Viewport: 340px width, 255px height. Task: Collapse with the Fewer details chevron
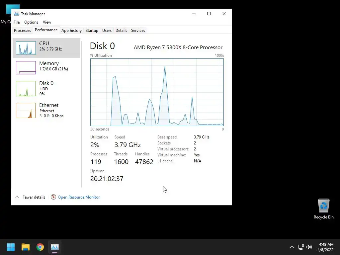coord(17,197)
